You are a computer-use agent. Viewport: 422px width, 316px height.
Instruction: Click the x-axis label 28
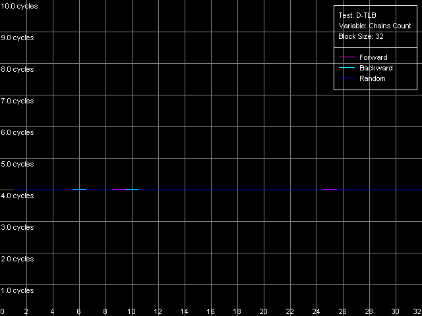[x=369, y=311]
